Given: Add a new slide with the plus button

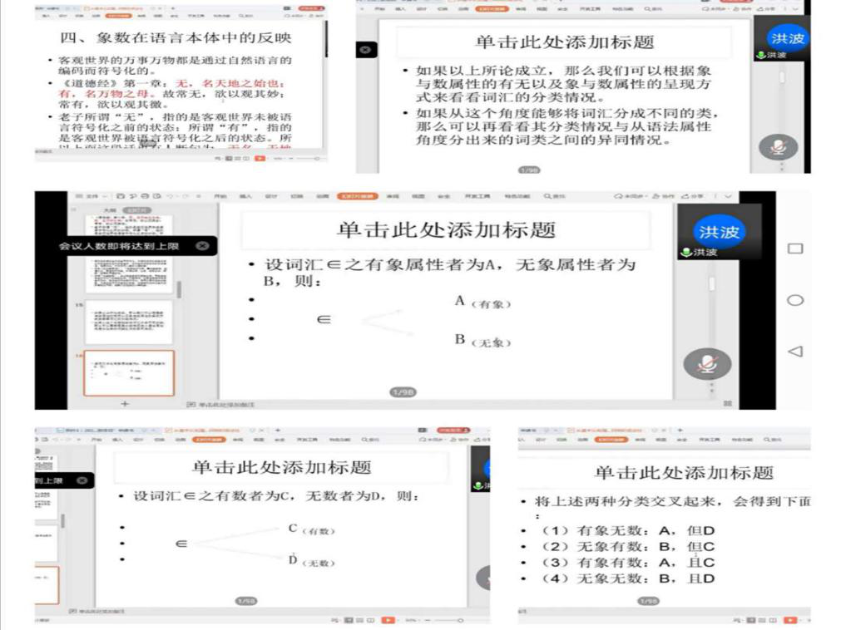Looking at the screenshot, I should 125,403.
